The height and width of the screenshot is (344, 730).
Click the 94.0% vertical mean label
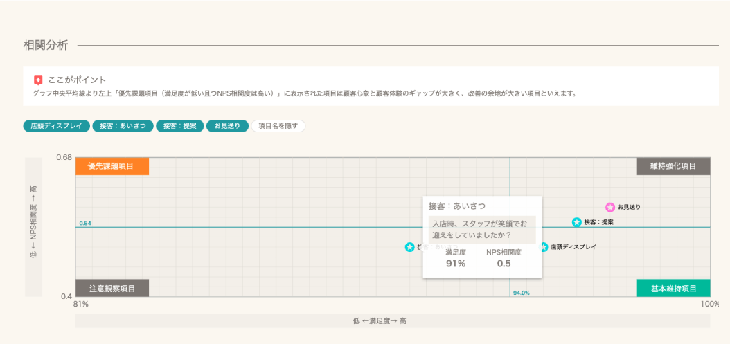(x=522, y=293)
